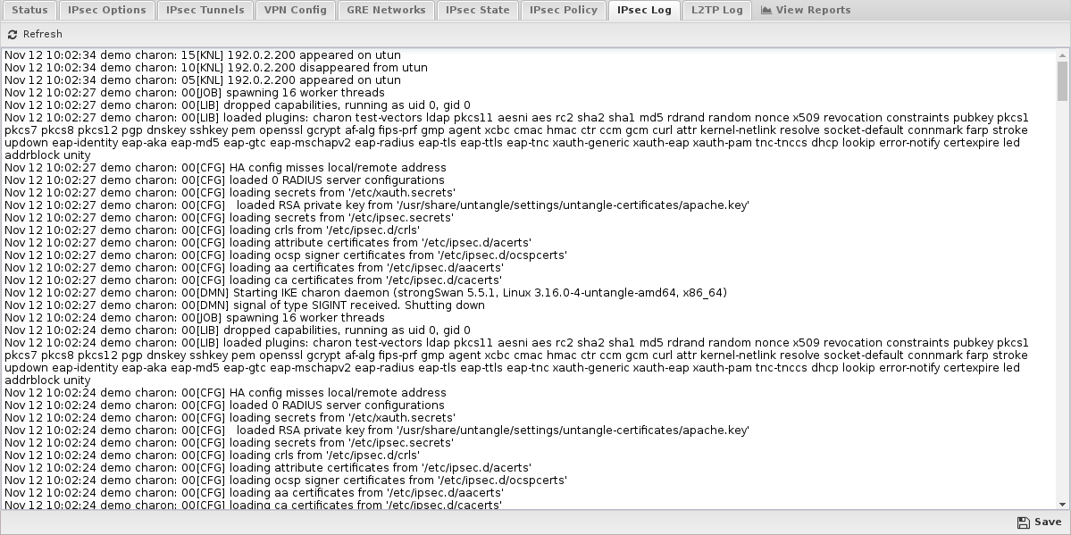This screenshot has width=1071, height=535.
Task: Switch to IPsec Policy tab
Action: click(x=564, y=10)
